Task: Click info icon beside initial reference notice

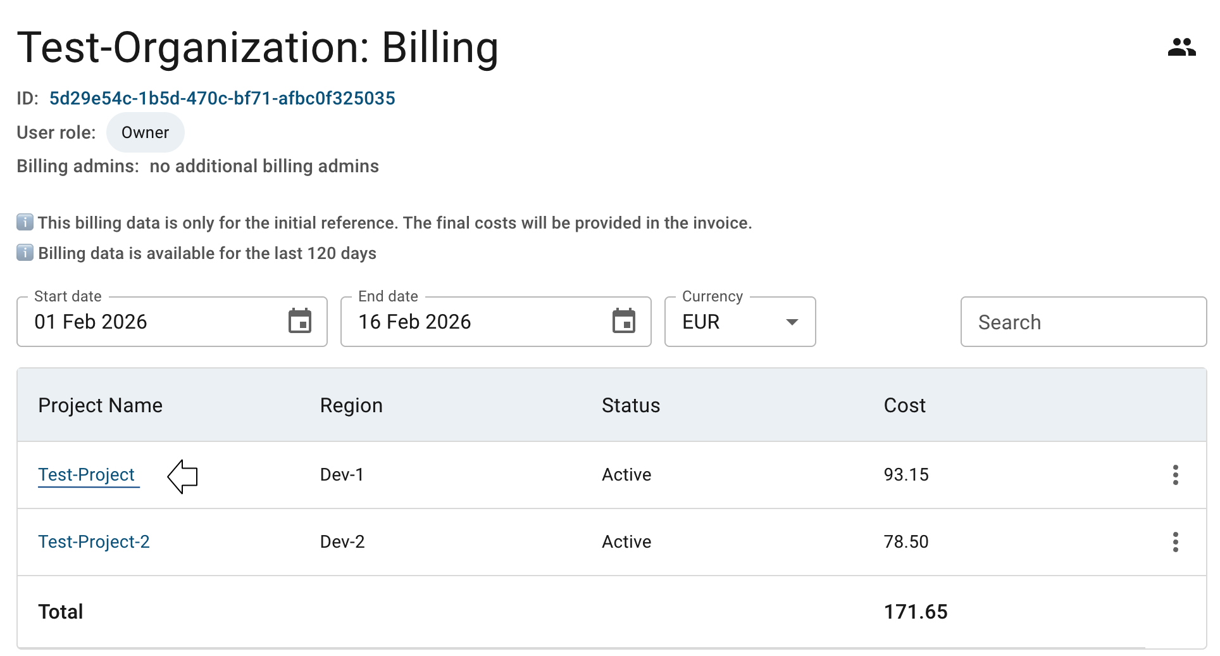Action: click(x=25, y=222)
